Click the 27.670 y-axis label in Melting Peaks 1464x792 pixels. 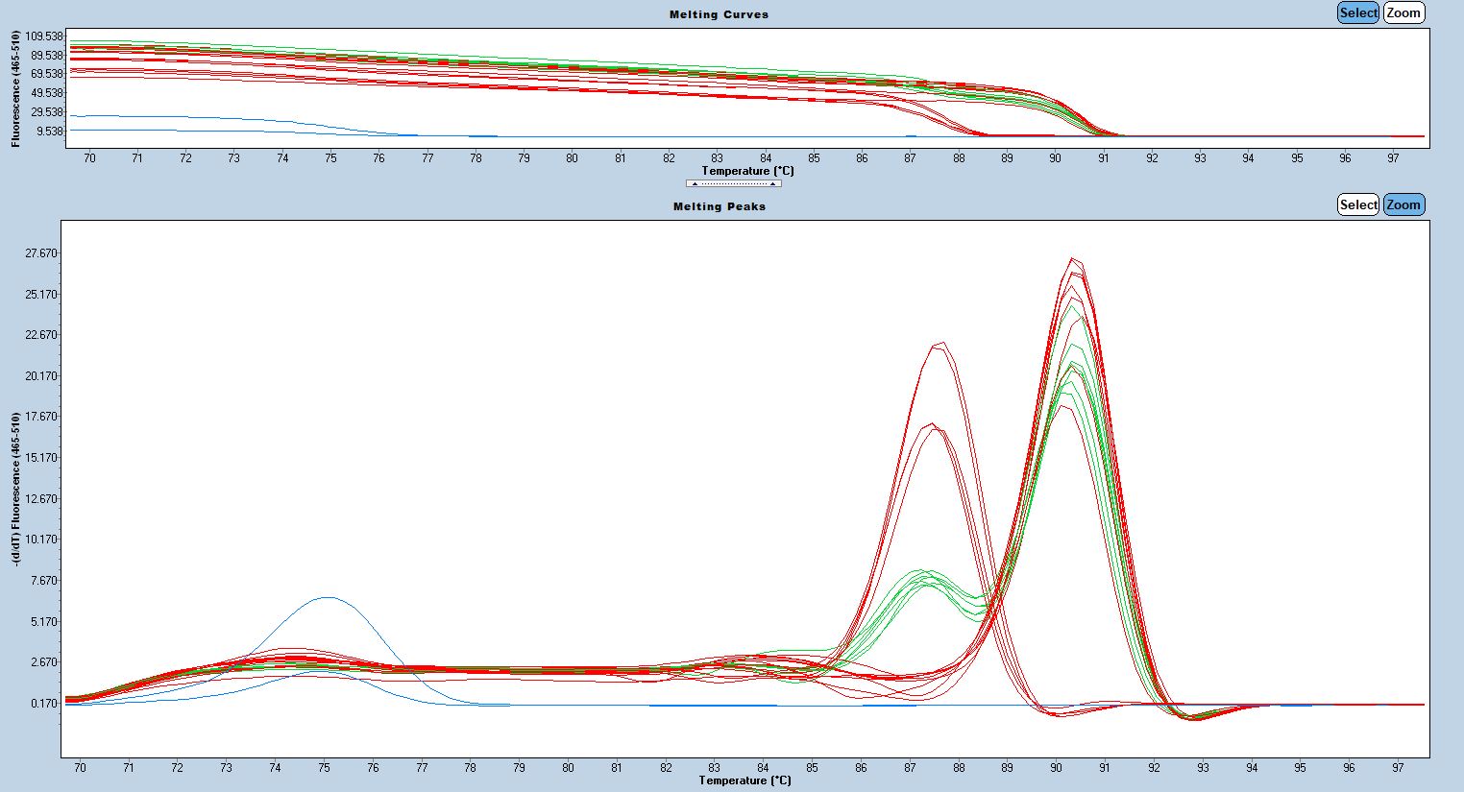40,253
